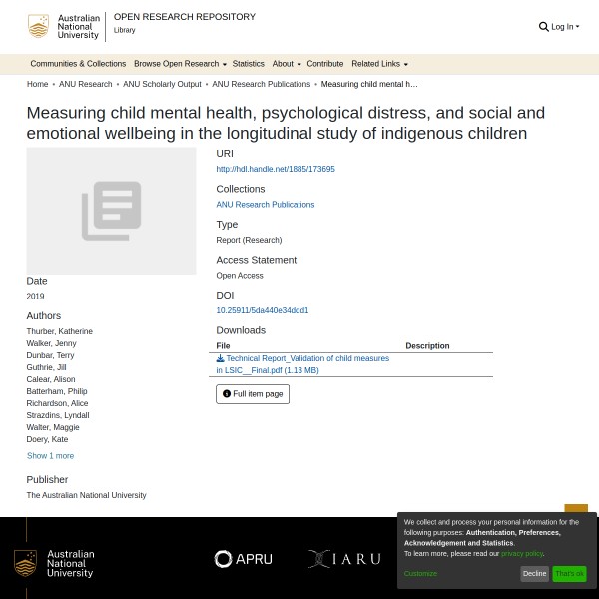Image resolution: width=599 pixels, height=599 pixels.
Task: Click the document thumbnail placeholder image
Action: tap(111, 211)
